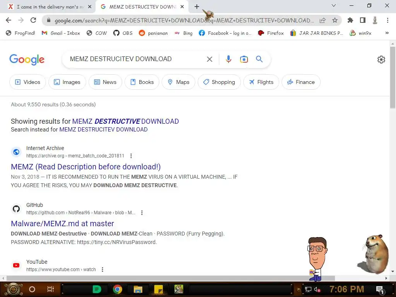
Task: Open more options for YouTube result
Action: pyautogui.click(x=102, y=270)
